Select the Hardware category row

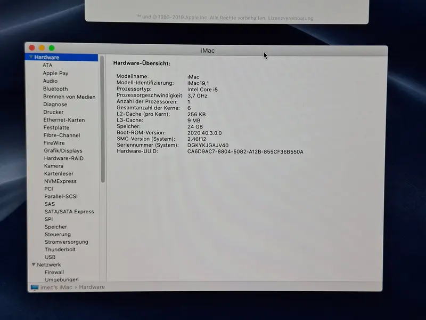62,57
